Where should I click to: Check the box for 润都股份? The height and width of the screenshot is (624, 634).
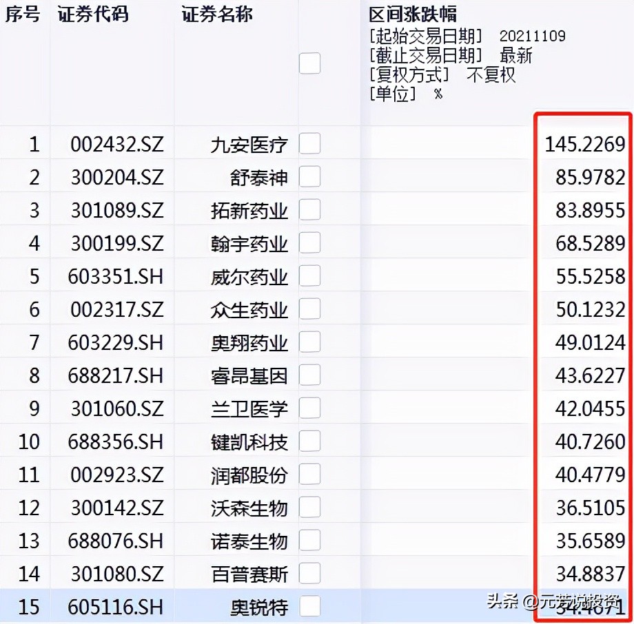coord(309,474)
